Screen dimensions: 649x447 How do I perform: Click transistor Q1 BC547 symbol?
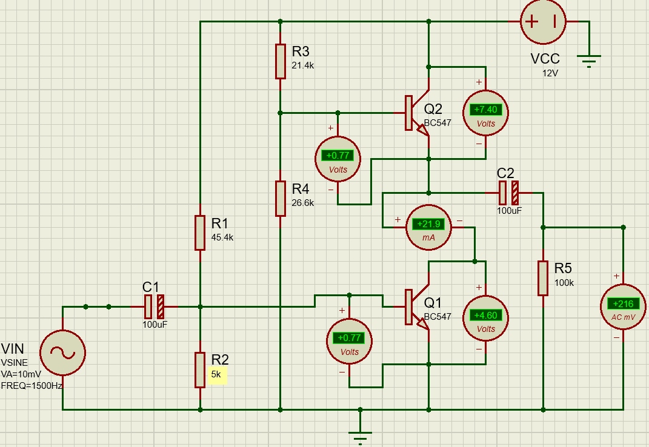pos(416,306)
